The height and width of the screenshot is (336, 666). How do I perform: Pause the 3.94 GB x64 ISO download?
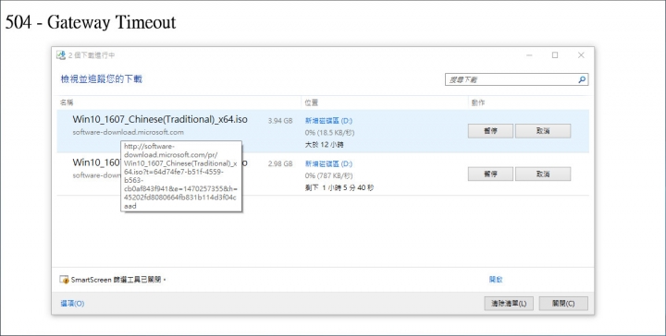(490, 131)
